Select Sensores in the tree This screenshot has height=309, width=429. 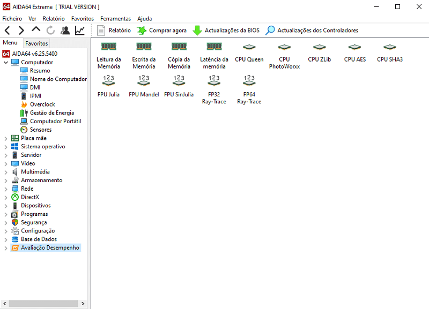[x=41, y=130]
